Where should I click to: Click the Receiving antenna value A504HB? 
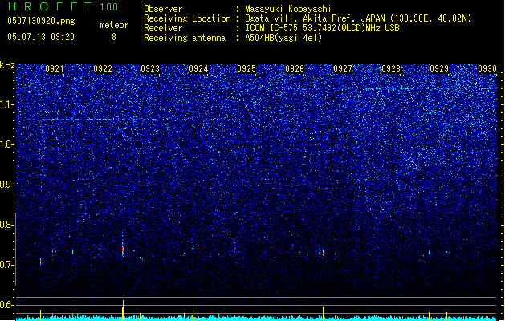pyautogui.click(x=259, y=38)
